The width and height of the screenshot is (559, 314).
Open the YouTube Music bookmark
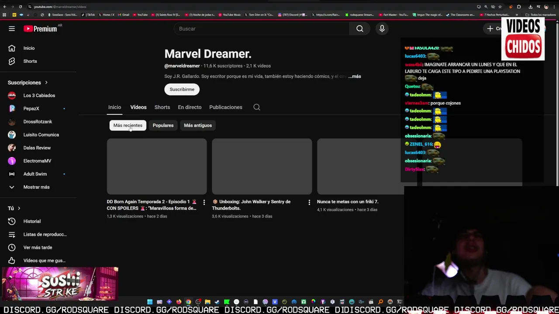click(x=230, y=15)
